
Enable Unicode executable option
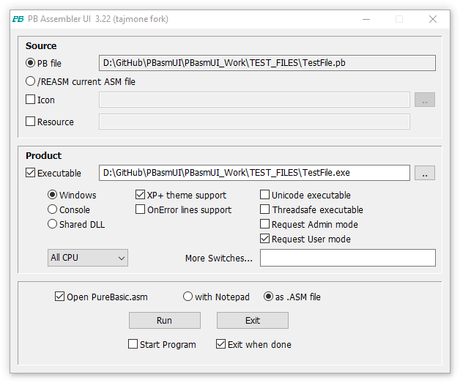point(264,195)
